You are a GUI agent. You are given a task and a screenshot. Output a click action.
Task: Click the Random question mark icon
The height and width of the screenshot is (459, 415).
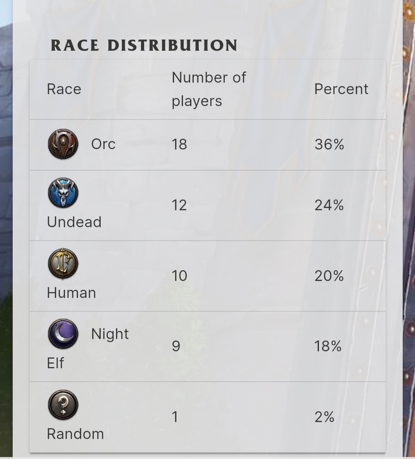(63, 404)
